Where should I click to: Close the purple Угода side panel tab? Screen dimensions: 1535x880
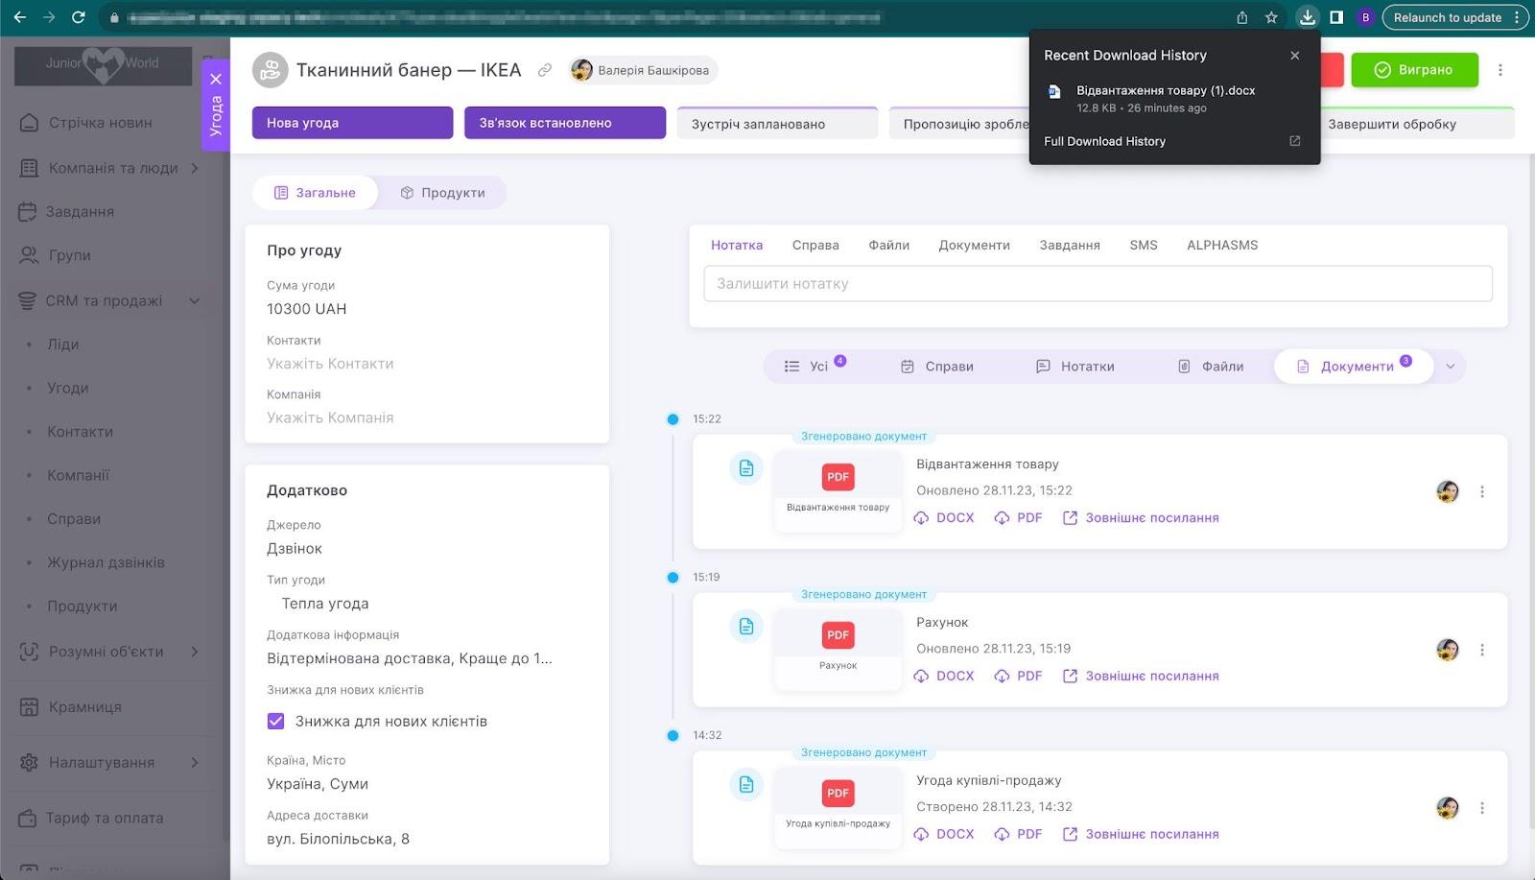point(216,80)
